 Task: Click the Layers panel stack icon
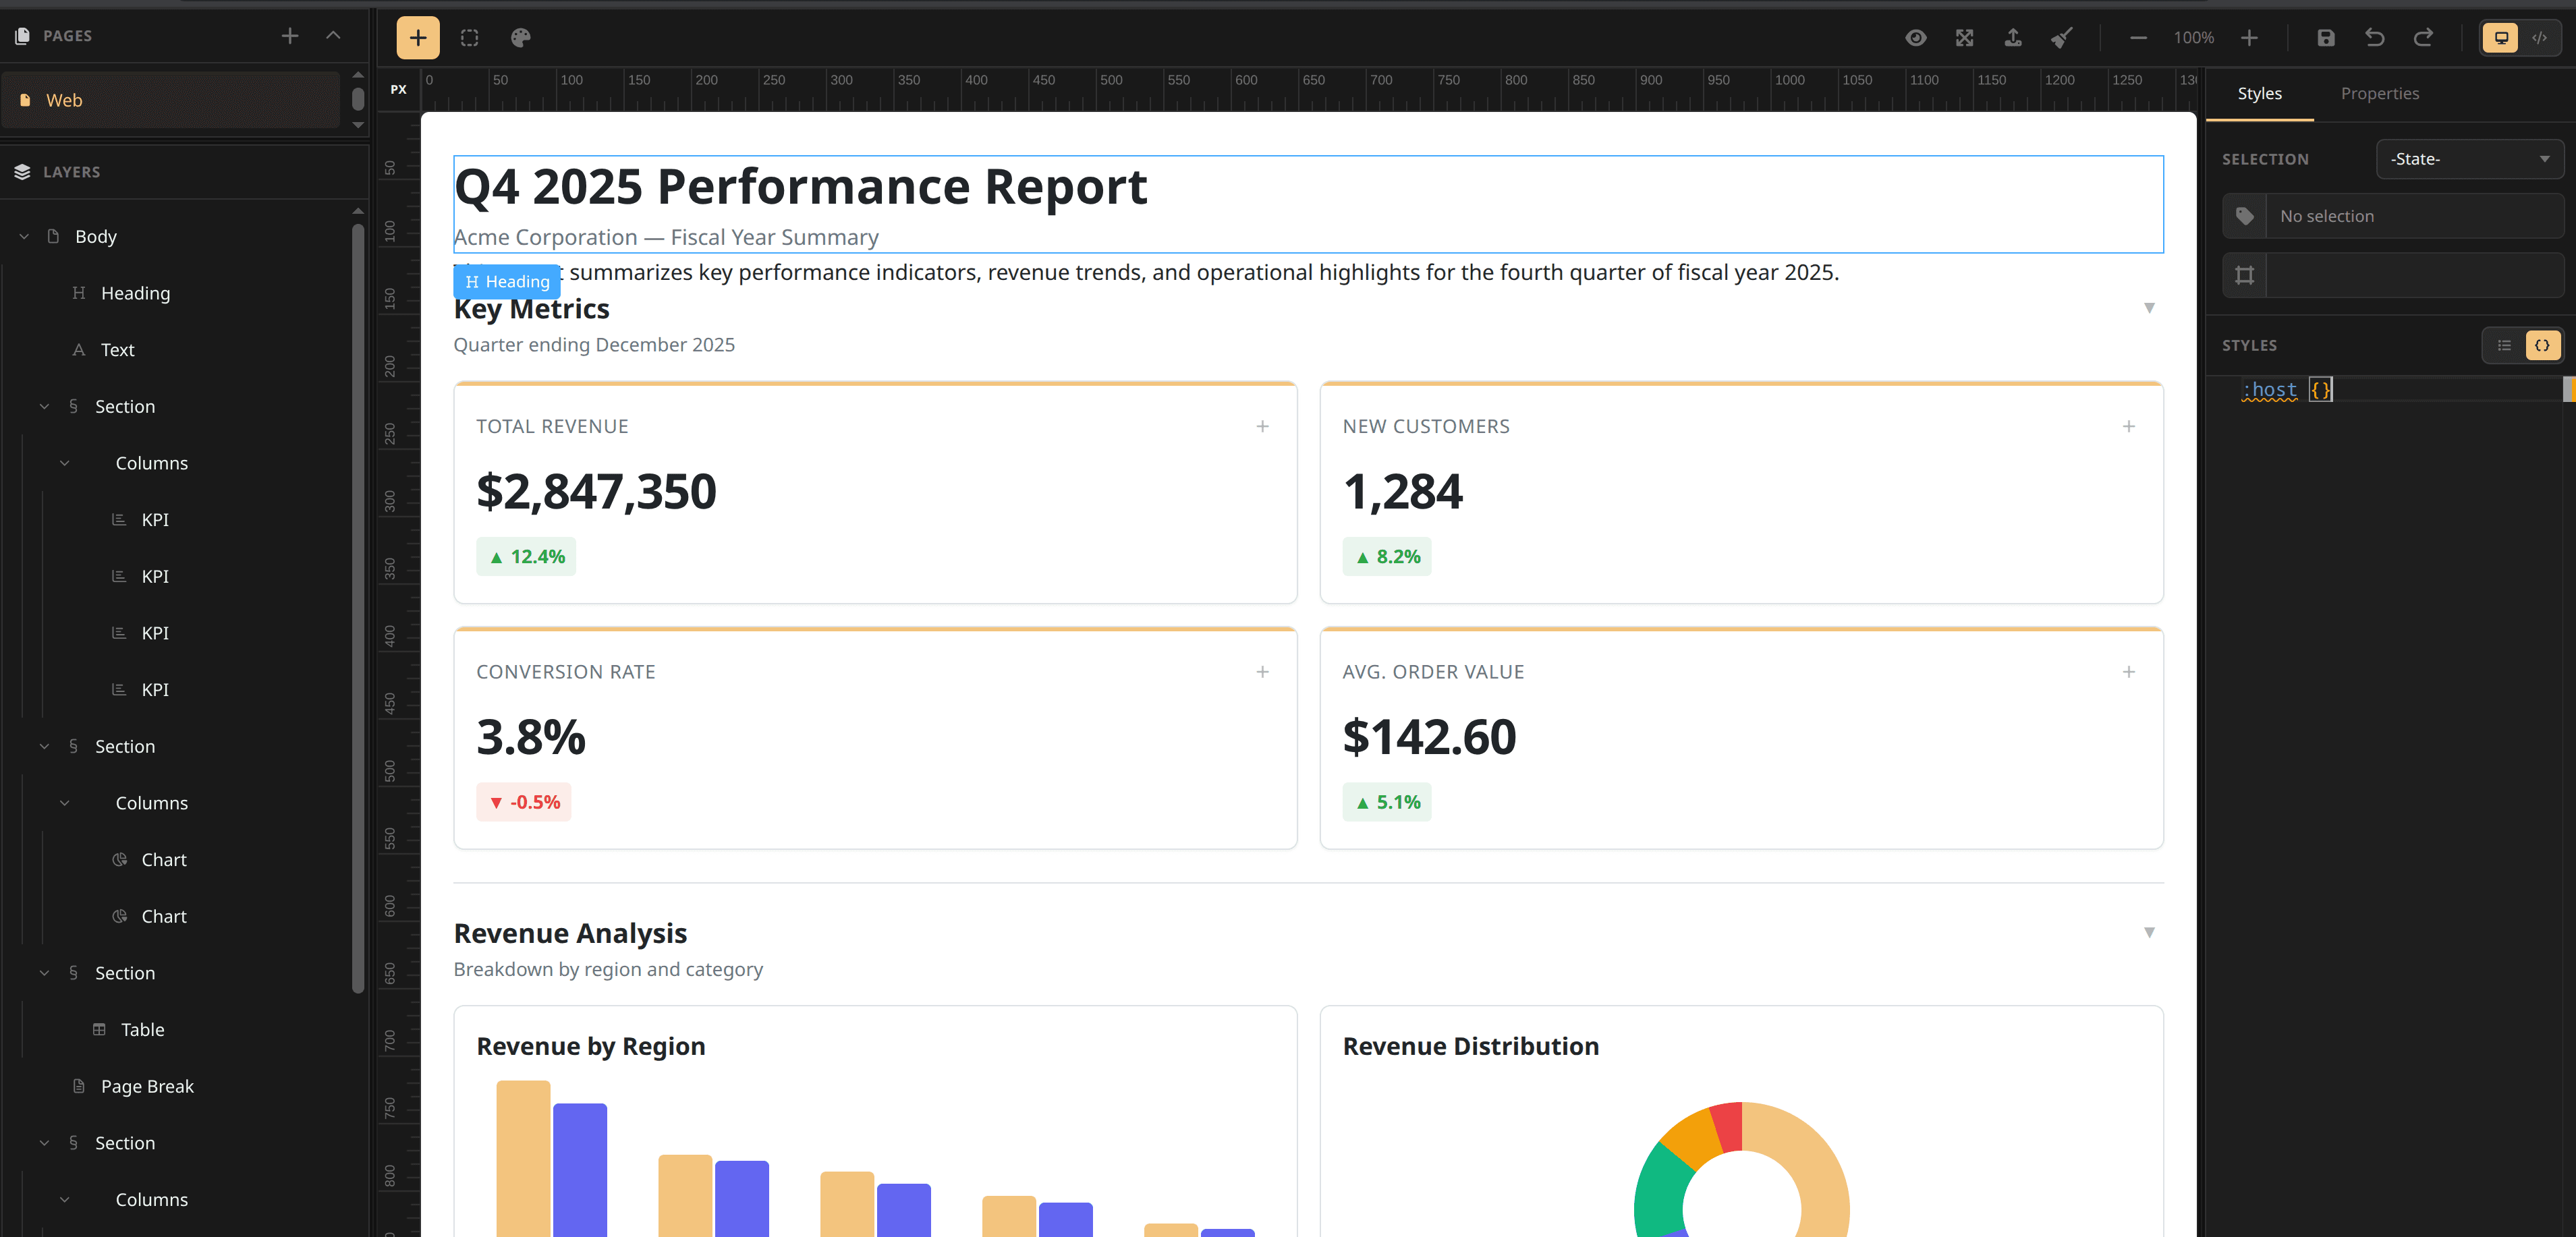pos(22,172)
